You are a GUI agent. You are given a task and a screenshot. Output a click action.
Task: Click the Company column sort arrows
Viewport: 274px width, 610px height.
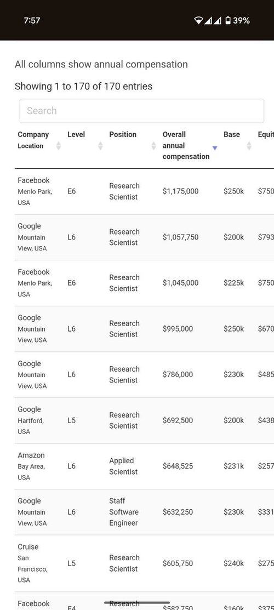point(59,146)
